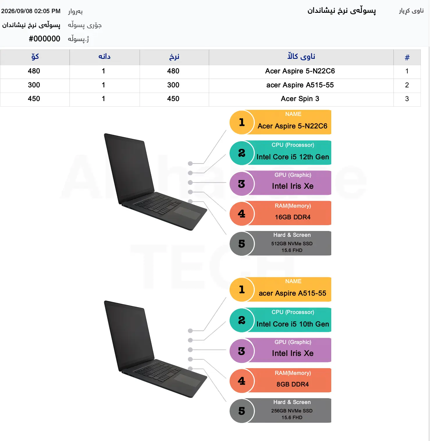
Task: Click '15.6 FHD' text below 512GB NVMe SSD
Action: coord(292,250)
